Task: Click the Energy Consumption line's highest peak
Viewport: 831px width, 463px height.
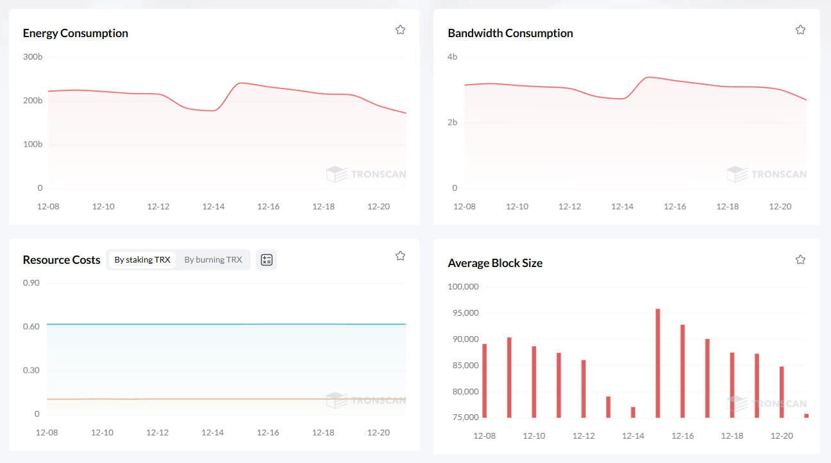Action: click(x=240, y=83)
